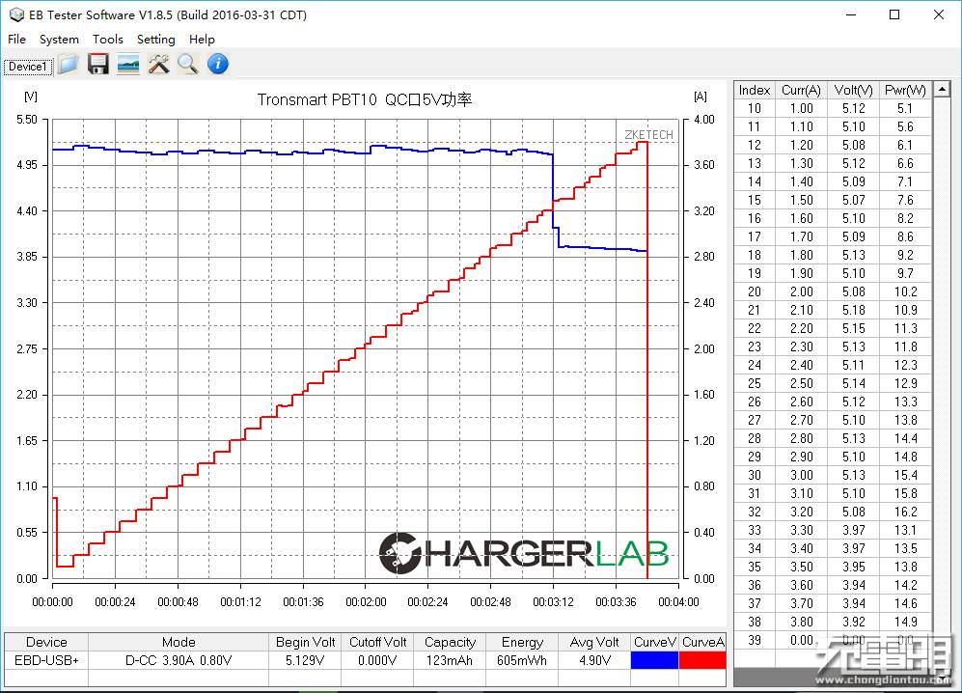Screen dimensions: 962x693
Task: Click the Curr(A) column header
Action: click(x=801, y=90)
